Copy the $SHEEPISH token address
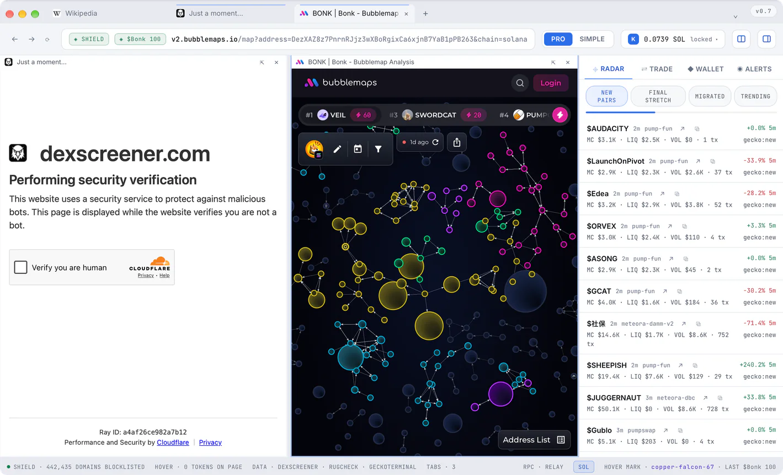This screenshot has width=783, height=475. [695, 365]
